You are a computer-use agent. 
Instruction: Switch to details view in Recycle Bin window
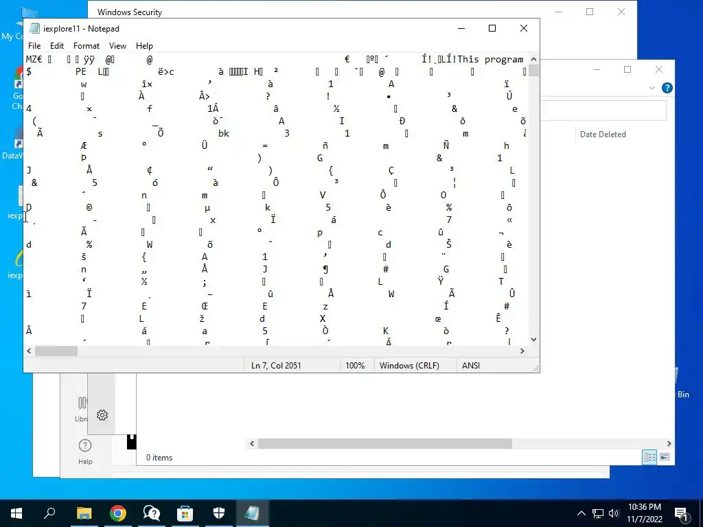coord(649,457)
